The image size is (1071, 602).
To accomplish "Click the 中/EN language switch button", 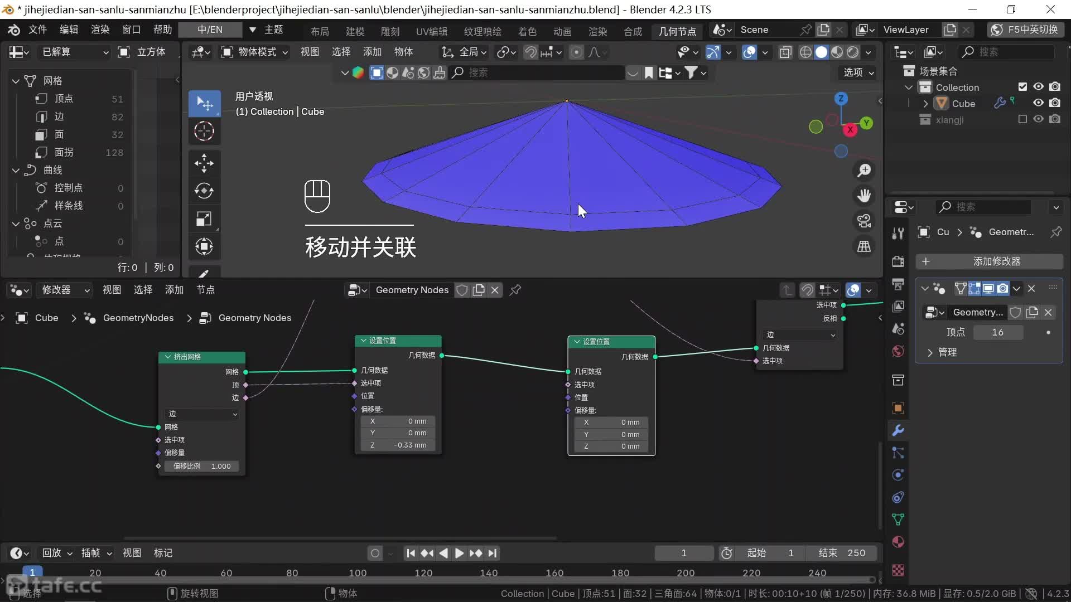I will pyautogui.click(x=210, y=30).
